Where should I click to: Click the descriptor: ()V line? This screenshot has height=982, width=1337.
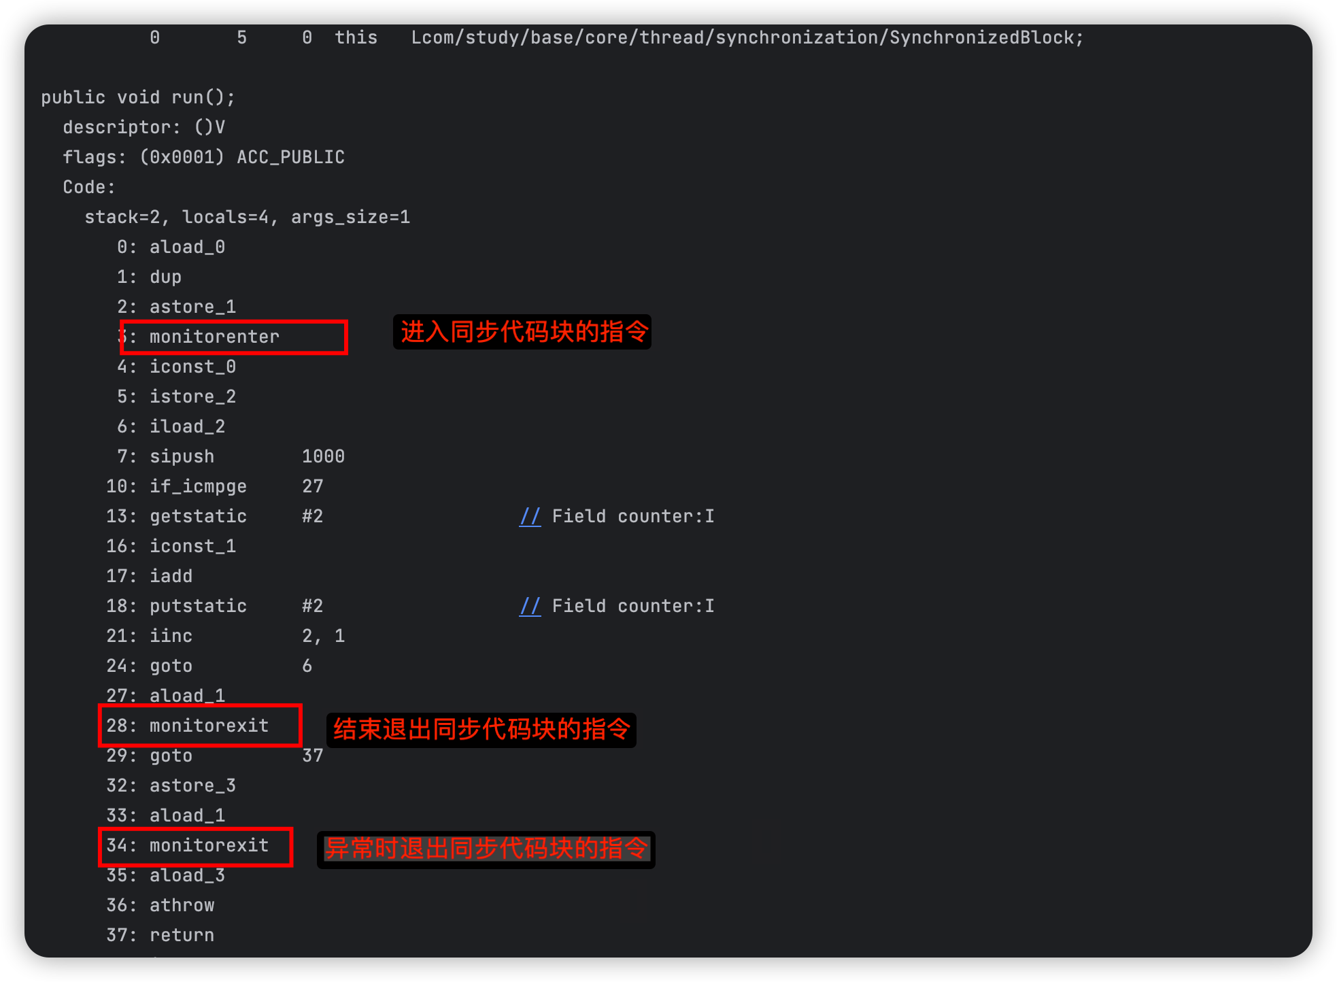tap(143, 127)
